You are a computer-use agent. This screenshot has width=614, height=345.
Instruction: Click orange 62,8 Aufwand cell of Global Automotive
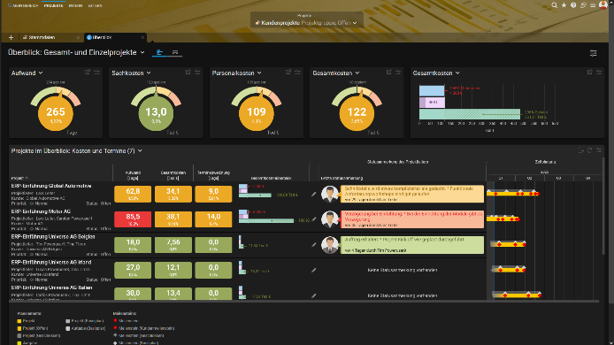tap(133, 195)
